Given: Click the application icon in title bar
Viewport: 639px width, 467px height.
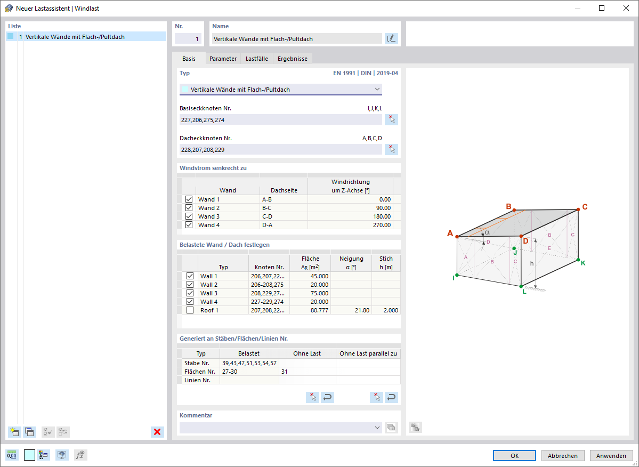Looking at the screenshot, I should click(x=8, y=8).
